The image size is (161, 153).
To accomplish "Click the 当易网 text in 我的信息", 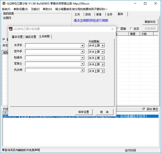I will pyautogui.click(x=7, y=18).
